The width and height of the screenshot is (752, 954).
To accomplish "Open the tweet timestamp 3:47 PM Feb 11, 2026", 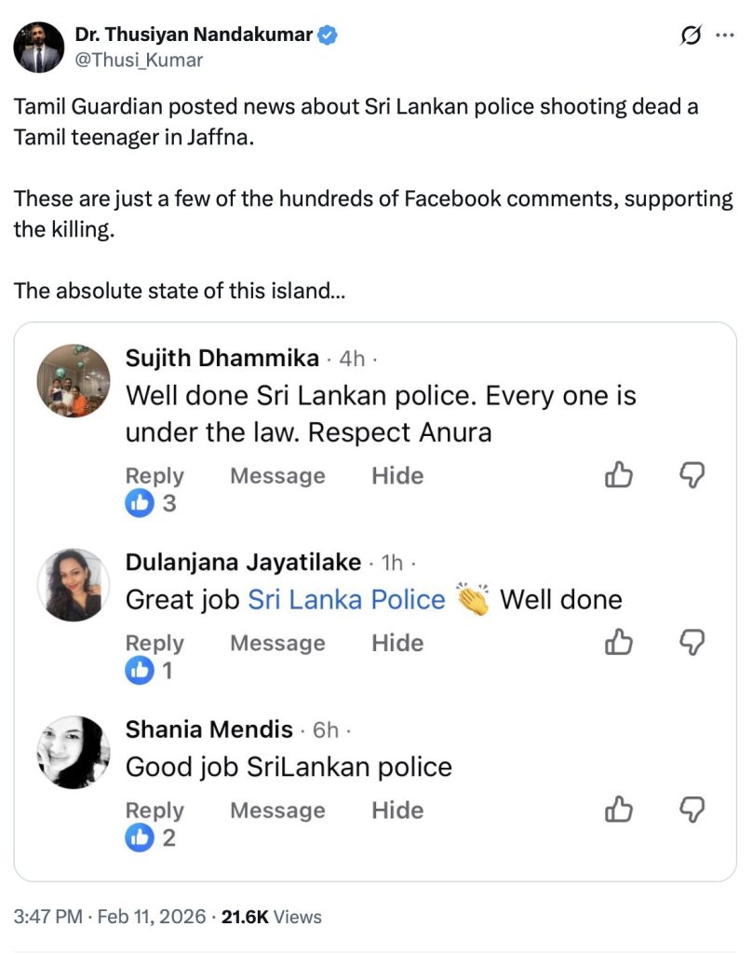I will [110, 917].
